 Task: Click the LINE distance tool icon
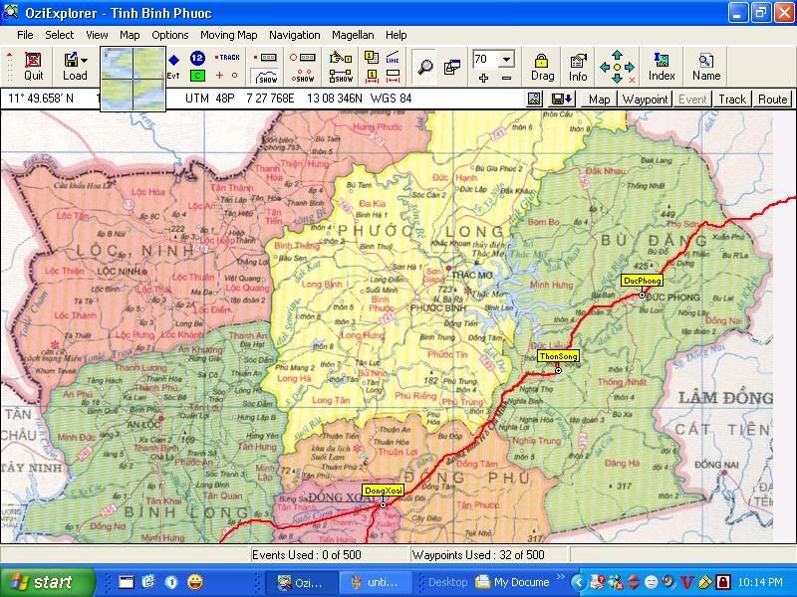click(x=393, y=58)
